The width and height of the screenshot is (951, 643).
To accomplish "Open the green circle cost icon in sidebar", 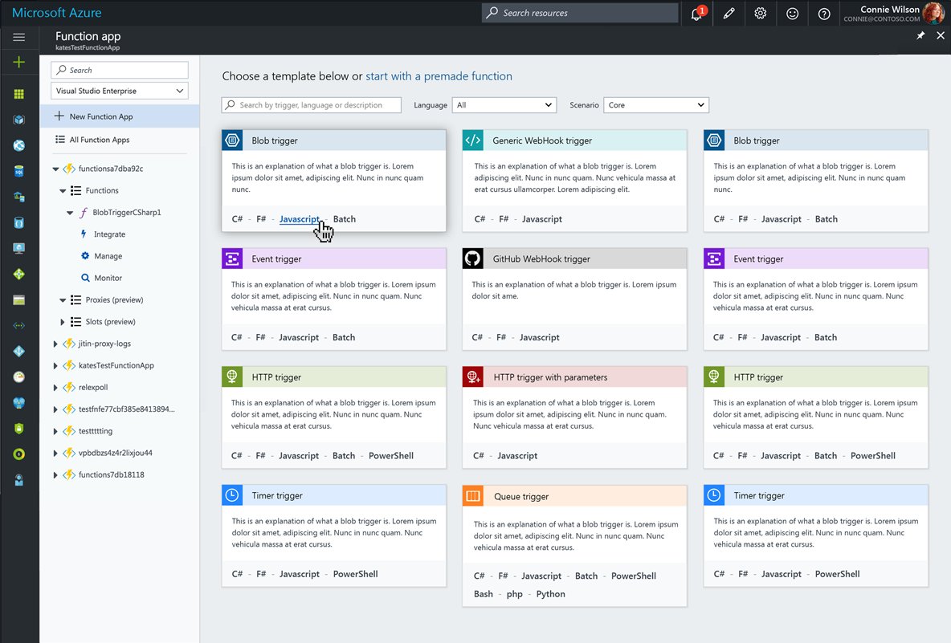I will point(18,454).
